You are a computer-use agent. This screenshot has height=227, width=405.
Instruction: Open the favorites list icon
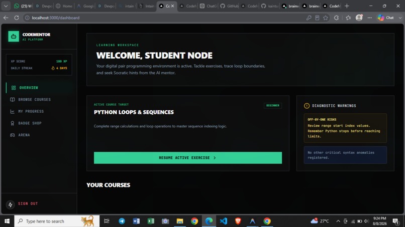click(x=348, y=18)
